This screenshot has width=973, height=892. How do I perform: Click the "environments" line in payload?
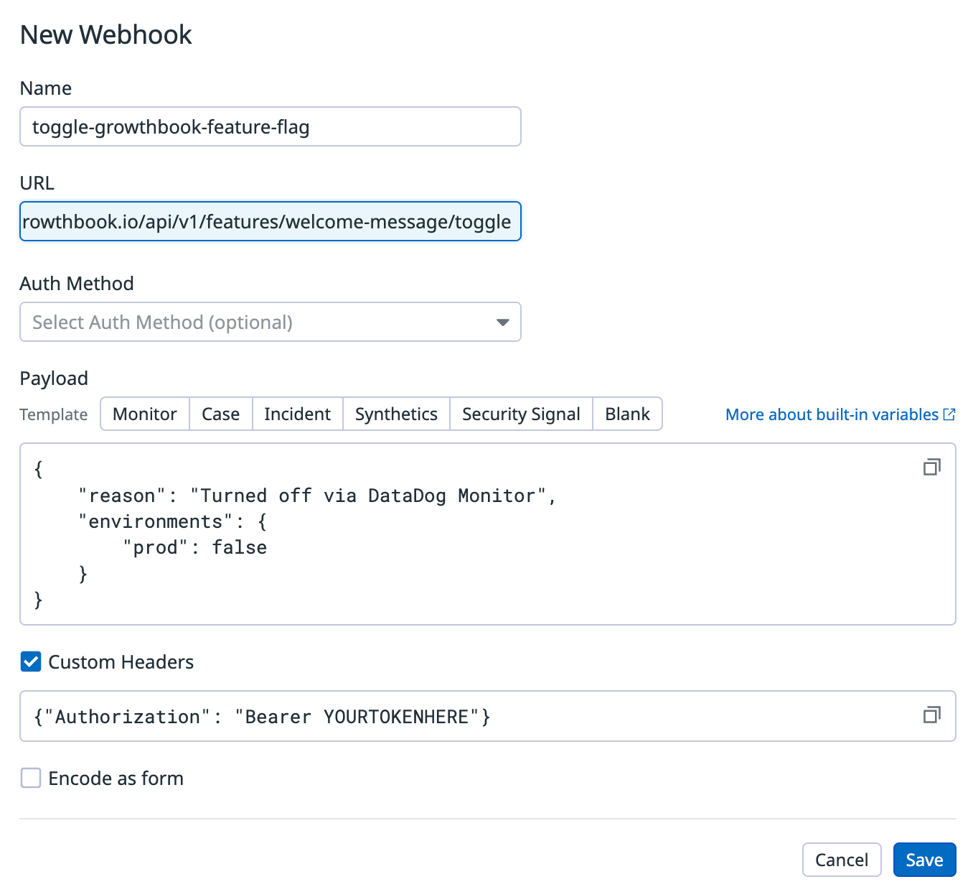(x=173, y=521)
